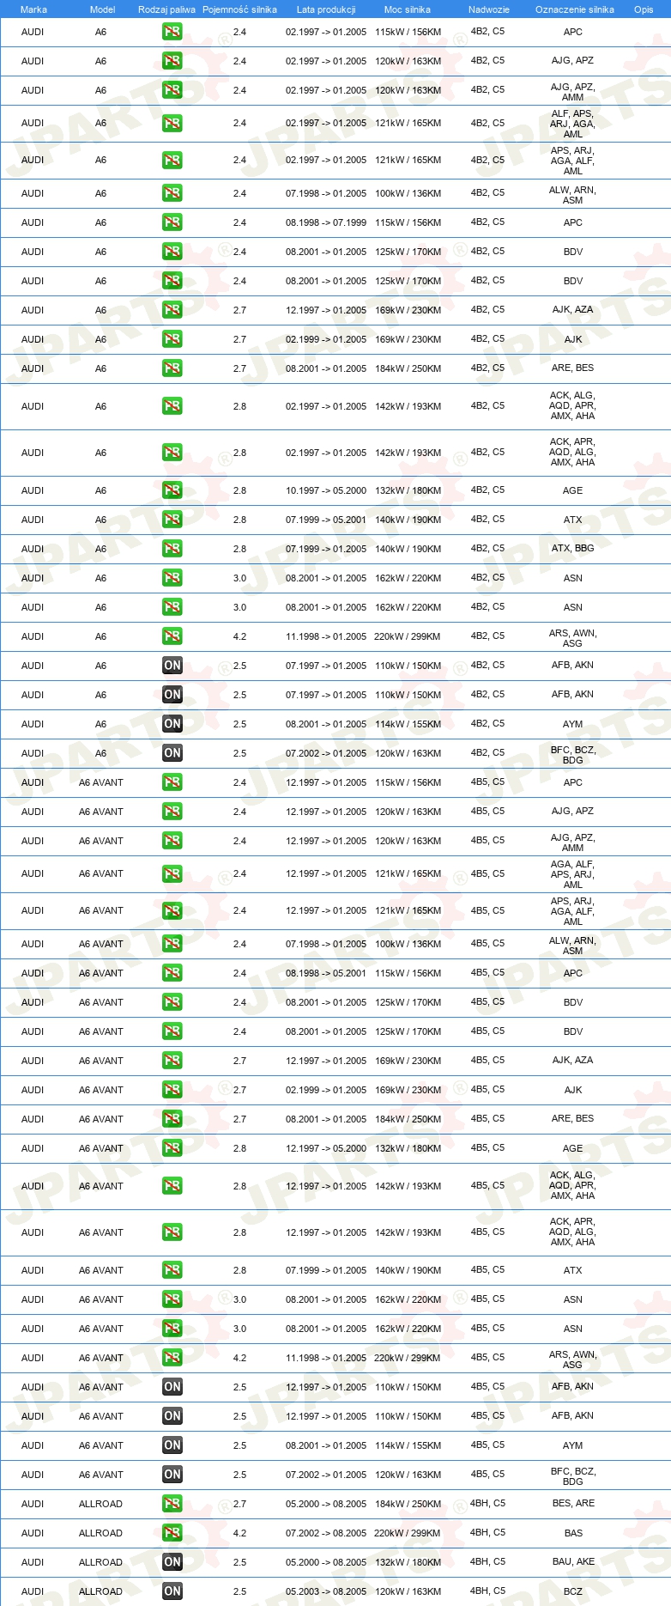This screenshot has width=671, height=1606.
Task: Click 220kW / 299KM in ALLROAD row
Action: [x=408, y=1533]
